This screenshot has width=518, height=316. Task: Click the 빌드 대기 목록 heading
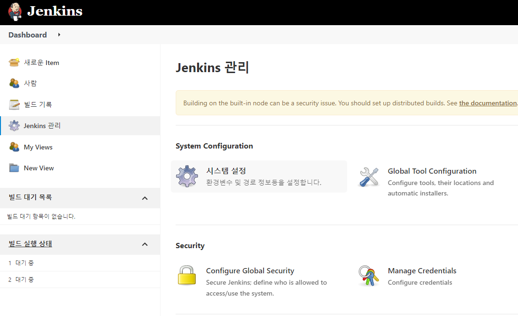tap(30, 197)
